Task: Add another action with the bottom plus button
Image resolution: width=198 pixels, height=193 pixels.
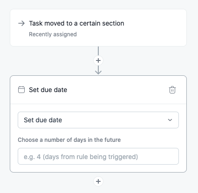Action: (98, 181)
